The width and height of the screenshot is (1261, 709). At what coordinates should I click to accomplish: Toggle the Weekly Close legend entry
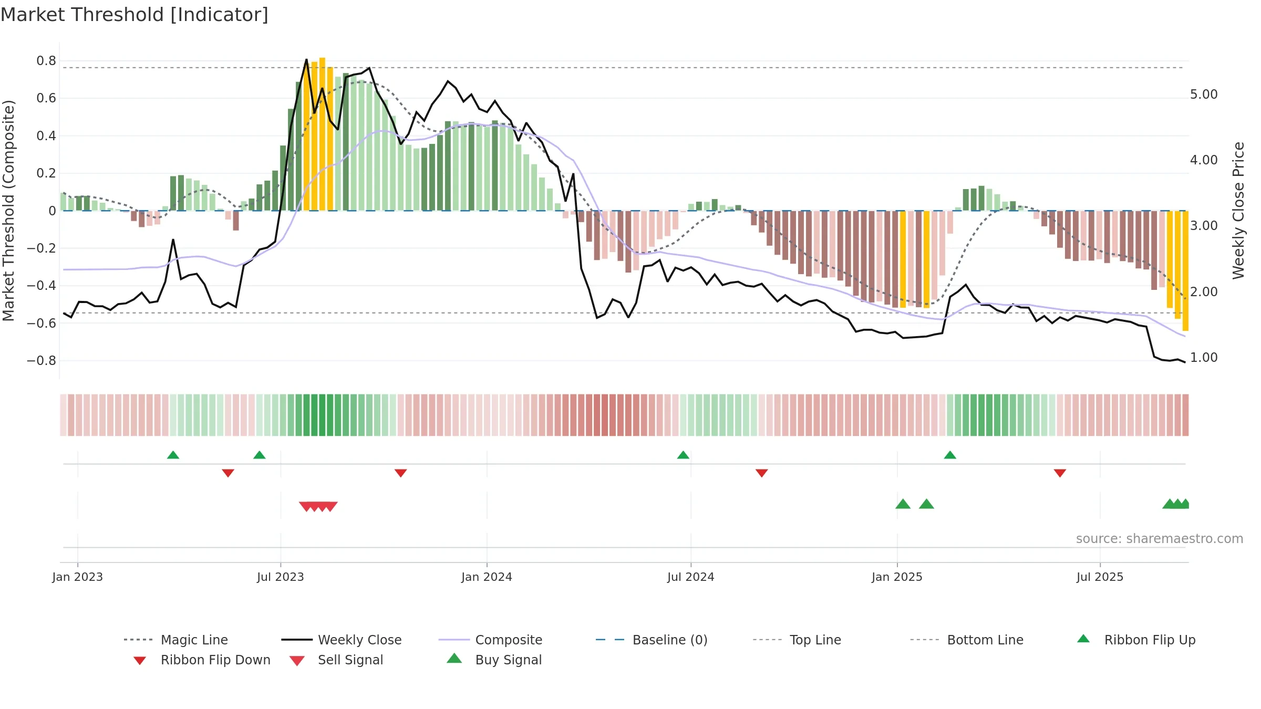click(x=341, y=640)
